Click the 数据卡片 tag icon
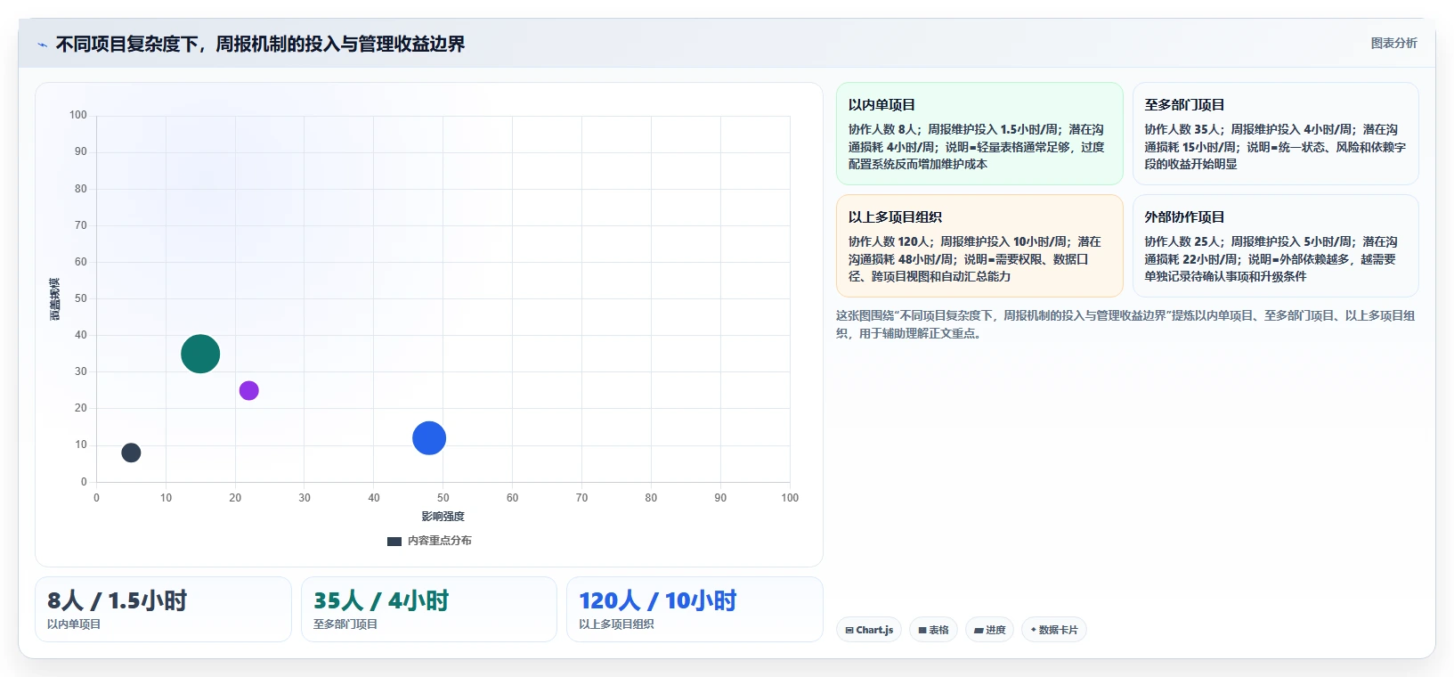Screen dimensions: 1454x677 point(1034,630)
